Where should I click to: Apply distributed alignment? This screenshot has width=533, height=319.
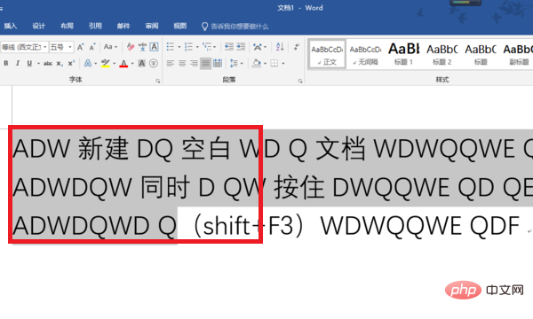[218, 64]
